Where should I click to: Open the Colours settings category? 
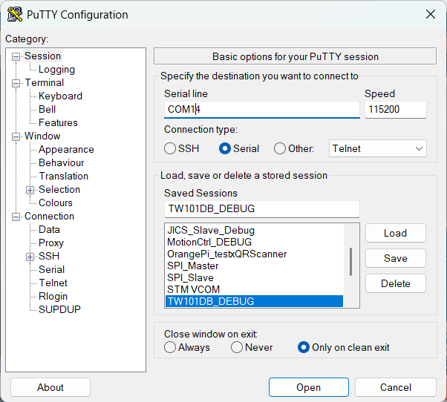pyautogui.click(x=56, y=202)
